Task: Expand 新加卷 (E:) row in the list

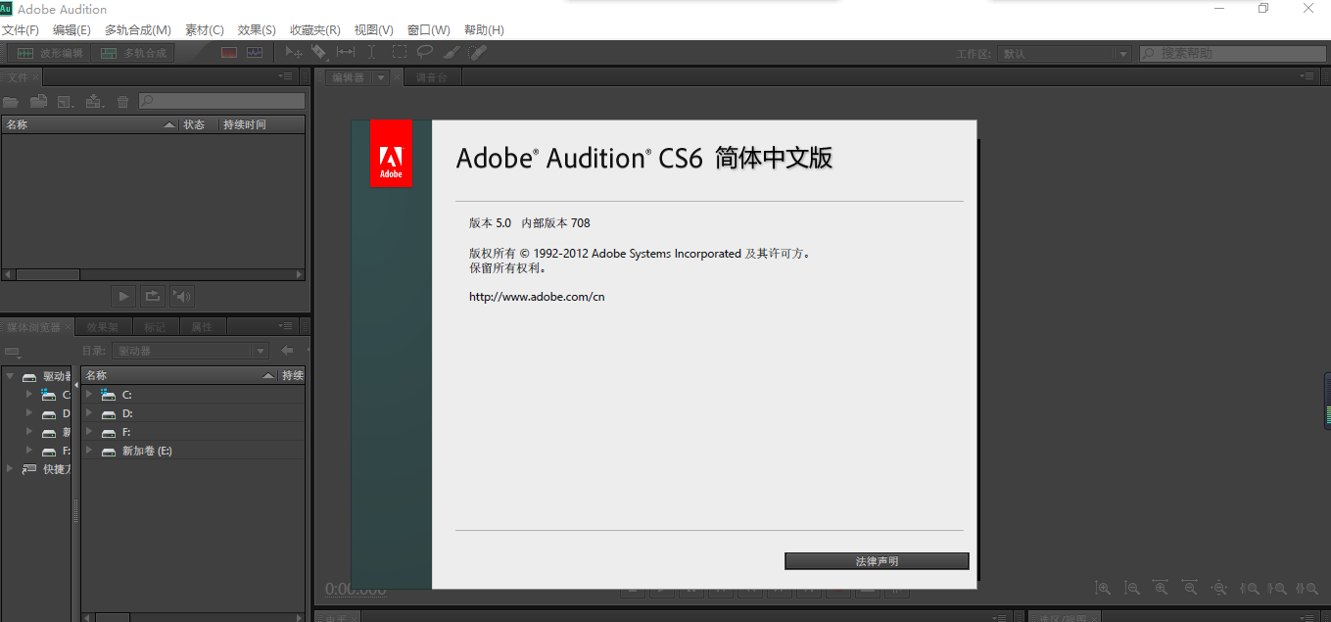Action: pyautogui.click(x=89, y=451)
